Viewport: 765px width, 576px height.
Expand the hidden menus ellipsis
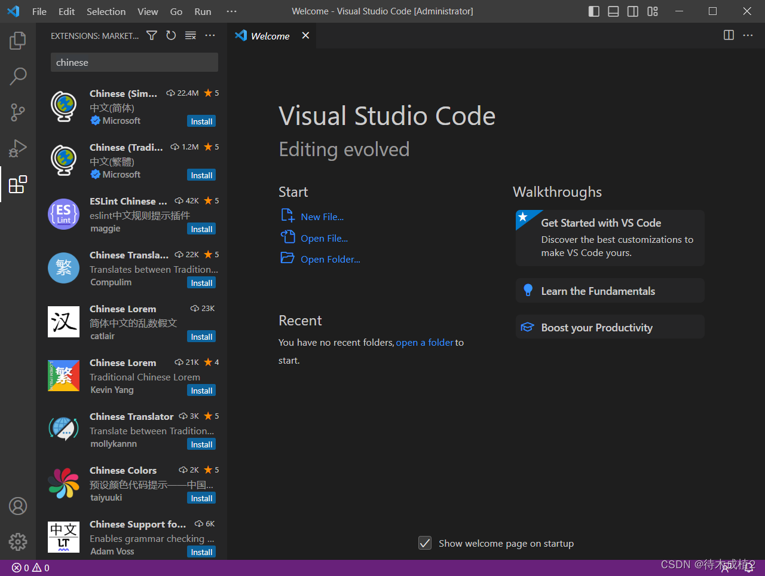pyautogui.click(x=232, y=11)
